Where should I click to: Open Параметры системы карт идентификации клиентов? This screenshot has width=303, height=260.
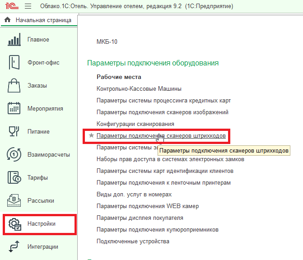click(x=165, y=171)
